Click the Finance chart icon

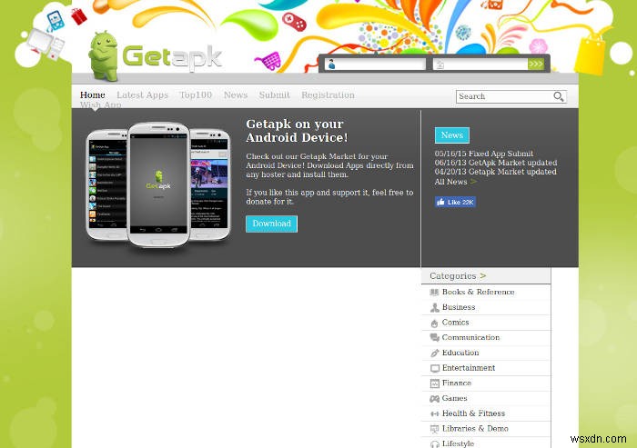click(435, 383)
